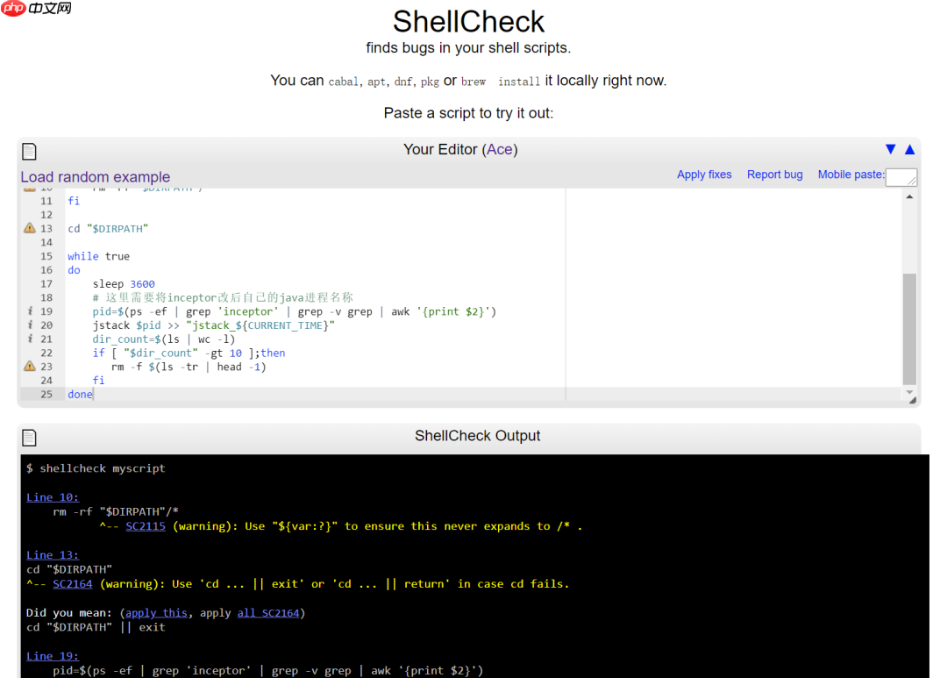This screenshot has width=947, height=678.
Task: Open the SC2164 warning link
Action: (x=73, y=584)
